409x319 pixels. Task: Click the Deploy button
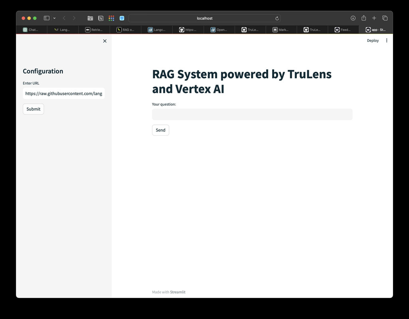[x=373, y=40]
